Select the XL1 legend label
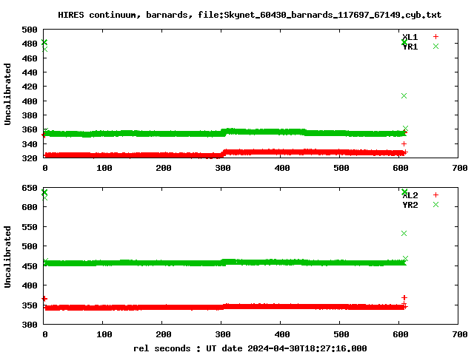 (x=410, y=37)
